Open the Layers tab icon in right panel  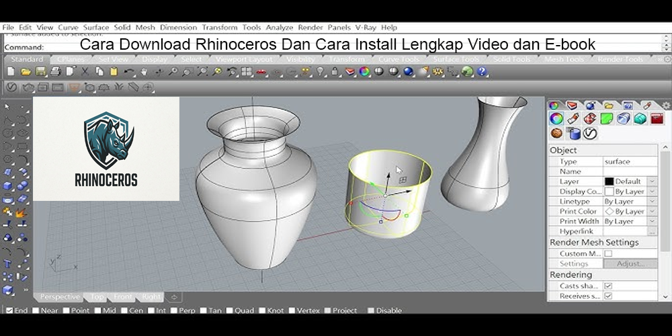[x=572, y=106]
